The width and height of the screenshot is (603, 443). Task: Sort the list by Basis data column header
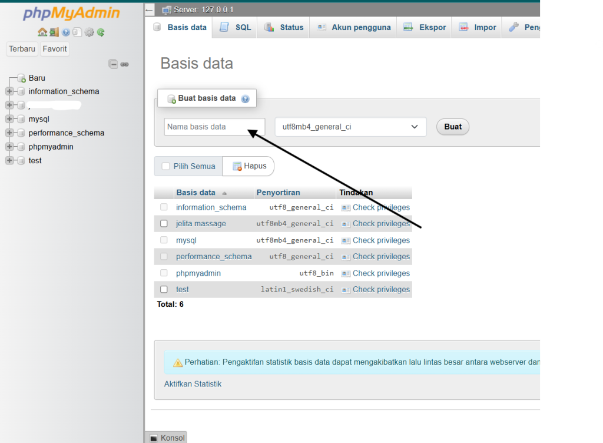pos(196,193)
